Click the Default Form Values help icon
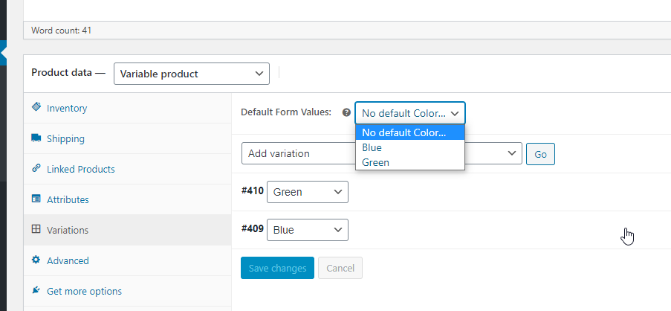The height and width of the screenshot is (311, 671). point(346,113)
